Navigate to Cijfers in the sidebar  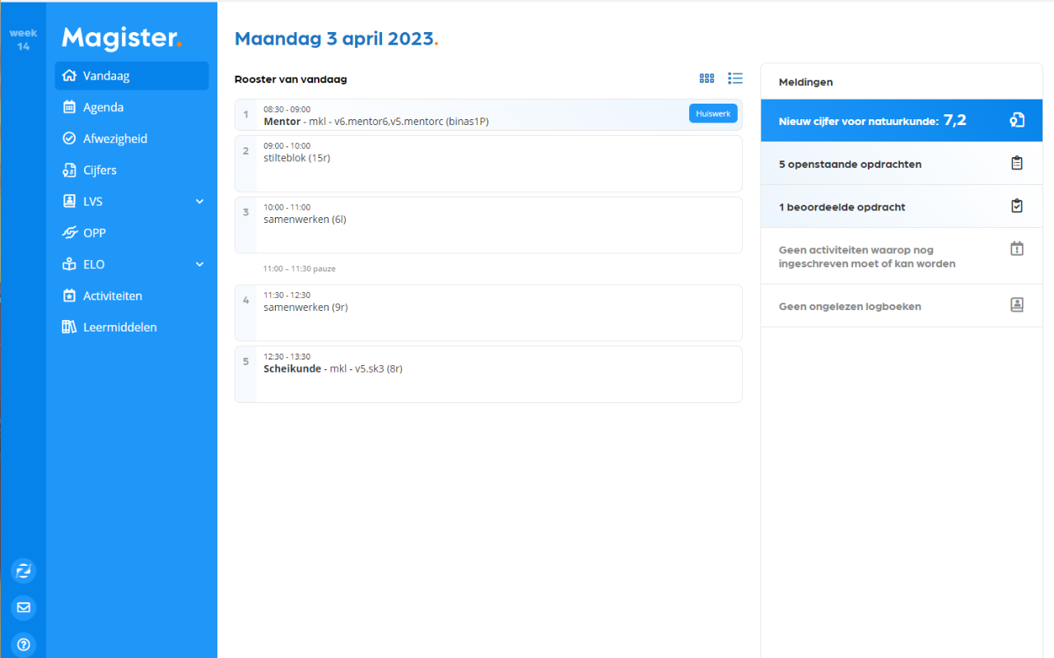132,170
